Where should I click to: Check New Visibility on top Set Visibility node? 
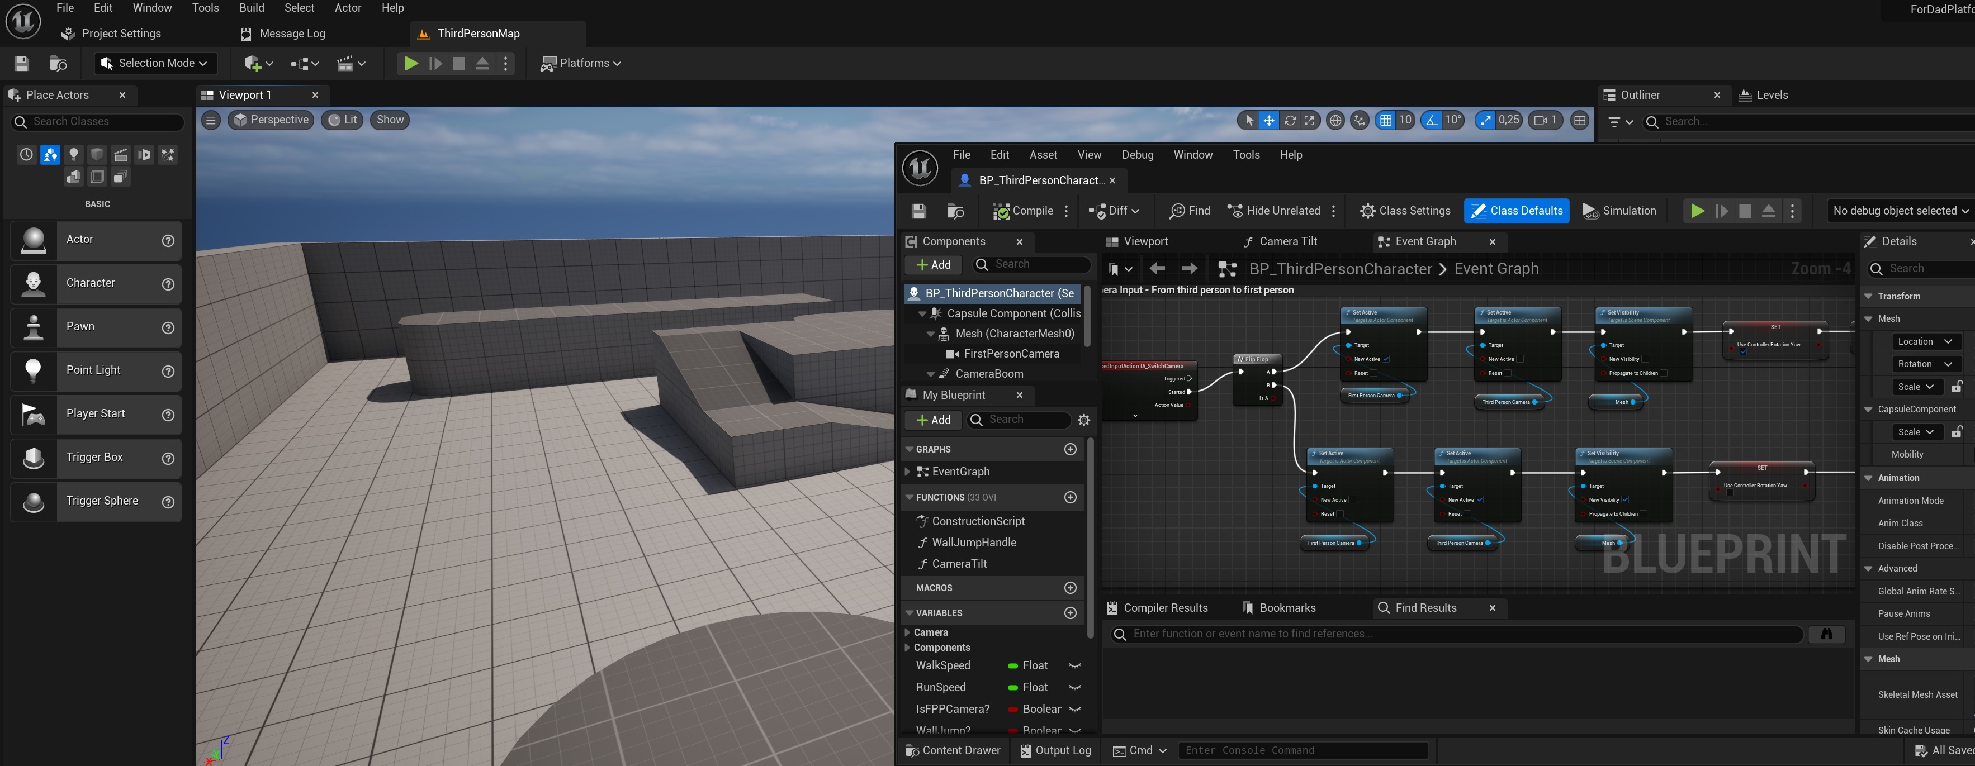[x=1645, y=359]
